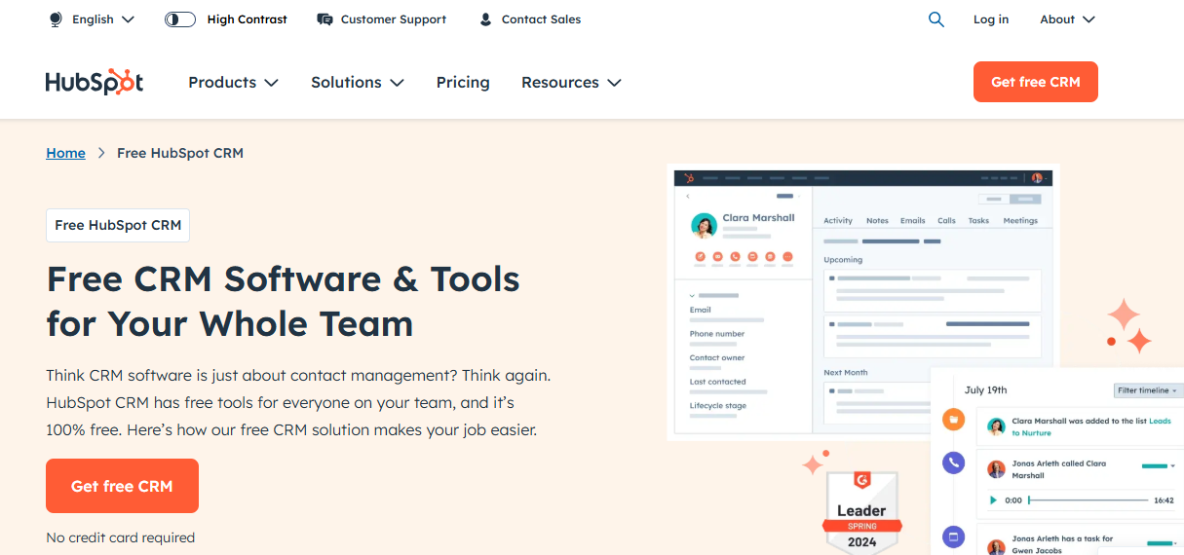
Task: Click the Last contacted field label
Action: pyautogui.click(x=718, y=382)
